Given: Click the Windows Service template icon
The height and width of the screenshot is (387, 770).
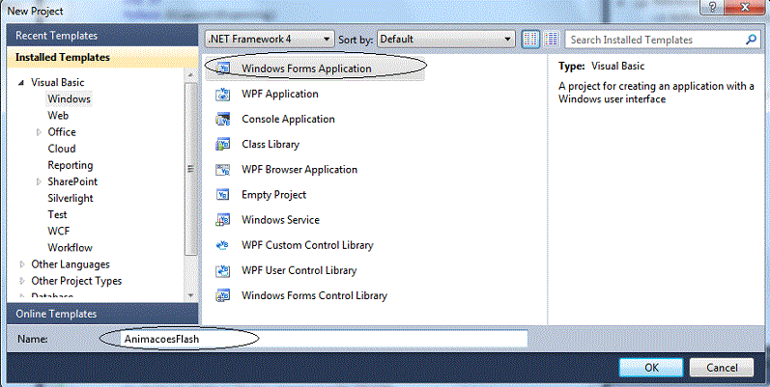Looking at the screenshot, I should tap(223, 220).
